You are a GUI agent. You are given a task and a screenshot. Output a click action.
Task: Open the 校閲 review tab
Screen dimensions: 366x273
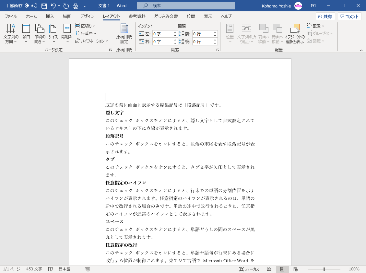pos(191,17)
